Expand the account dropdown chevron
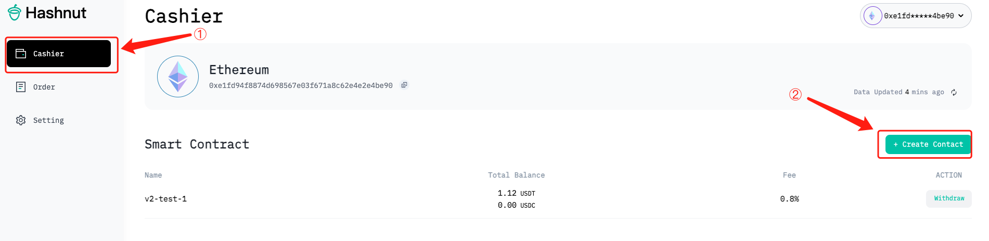 pyautogui.click(x=961, y=16)
